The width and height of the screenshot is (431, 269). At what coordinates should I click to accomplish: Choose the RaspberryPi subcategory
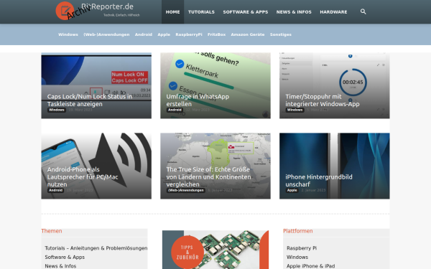click(189, 34)
